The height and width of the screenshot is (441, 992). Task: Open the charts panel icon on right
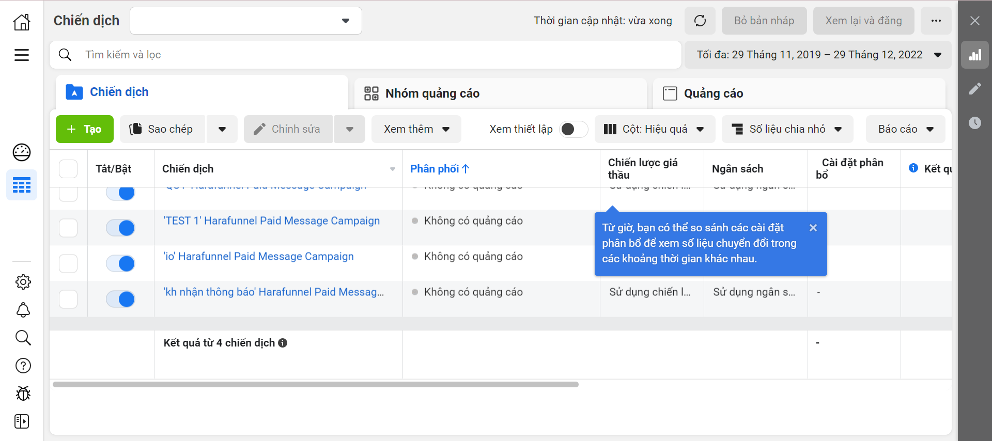974,55
